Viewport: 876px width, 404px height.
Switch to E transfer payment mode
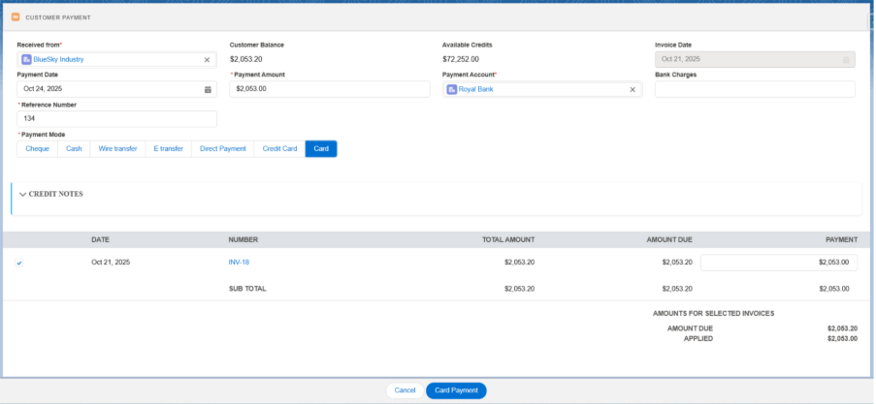[x=169, y=148]
